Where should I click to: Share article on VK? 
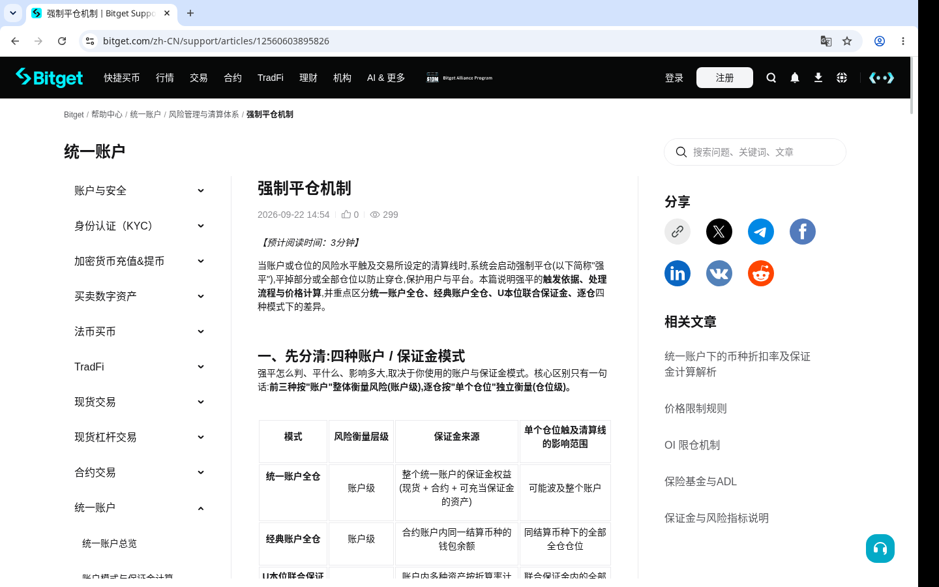tap(719, 273)
